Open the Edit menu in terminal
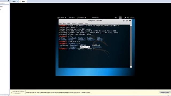The height and width of the screenshot is (96, 171). (x=64, y=23)
